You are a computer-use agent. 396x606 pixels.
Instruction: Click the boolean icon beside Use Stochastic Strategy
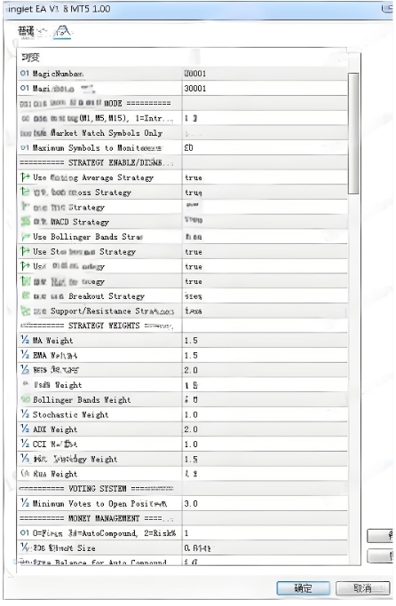click(25, 252)
